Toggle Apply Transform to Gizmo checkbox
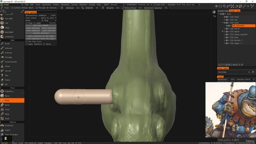256x144 pixels. (26, 44)
